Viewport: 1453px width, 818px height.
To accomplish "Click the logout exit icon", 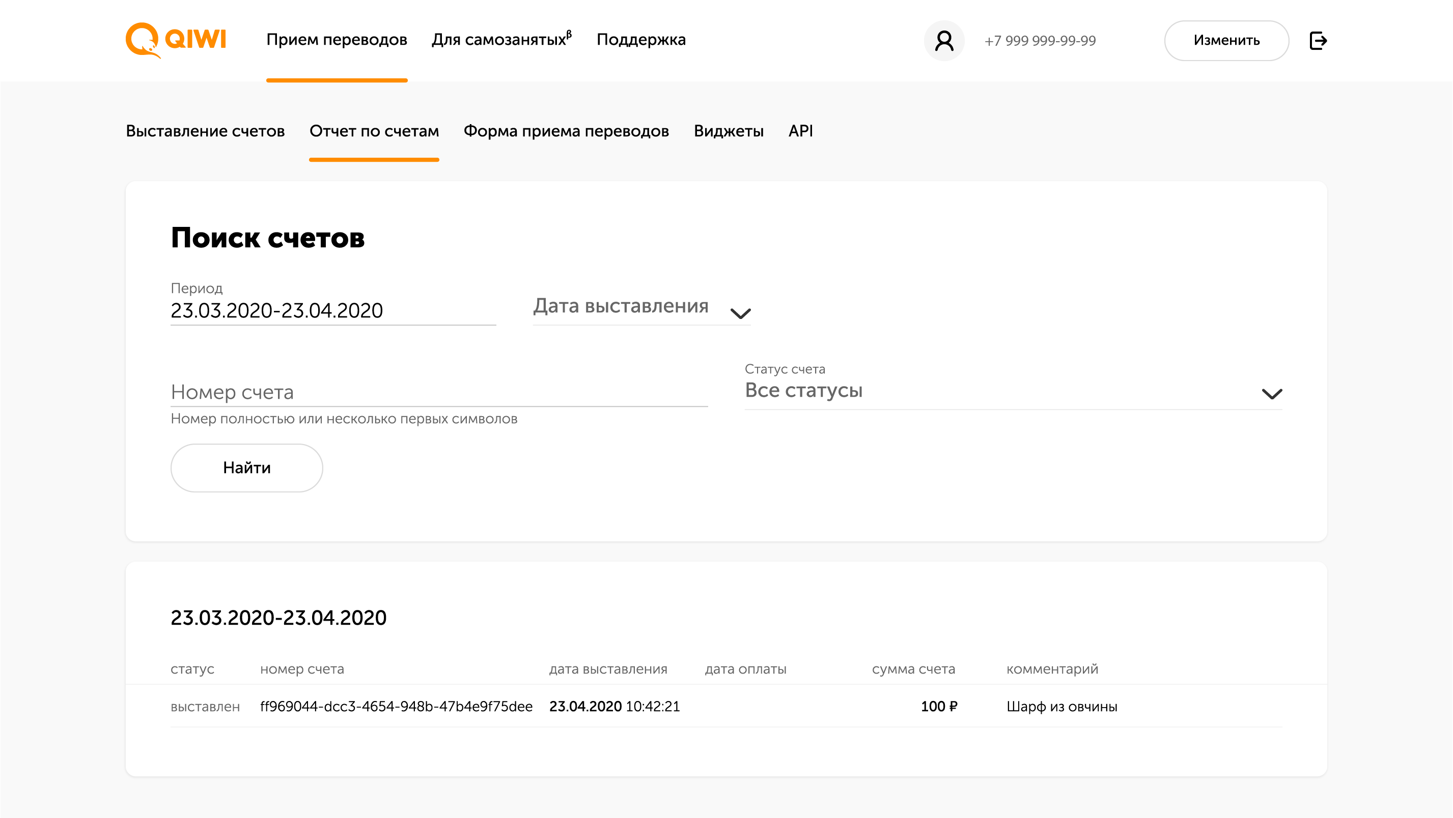I will (x=1318, y=41).
